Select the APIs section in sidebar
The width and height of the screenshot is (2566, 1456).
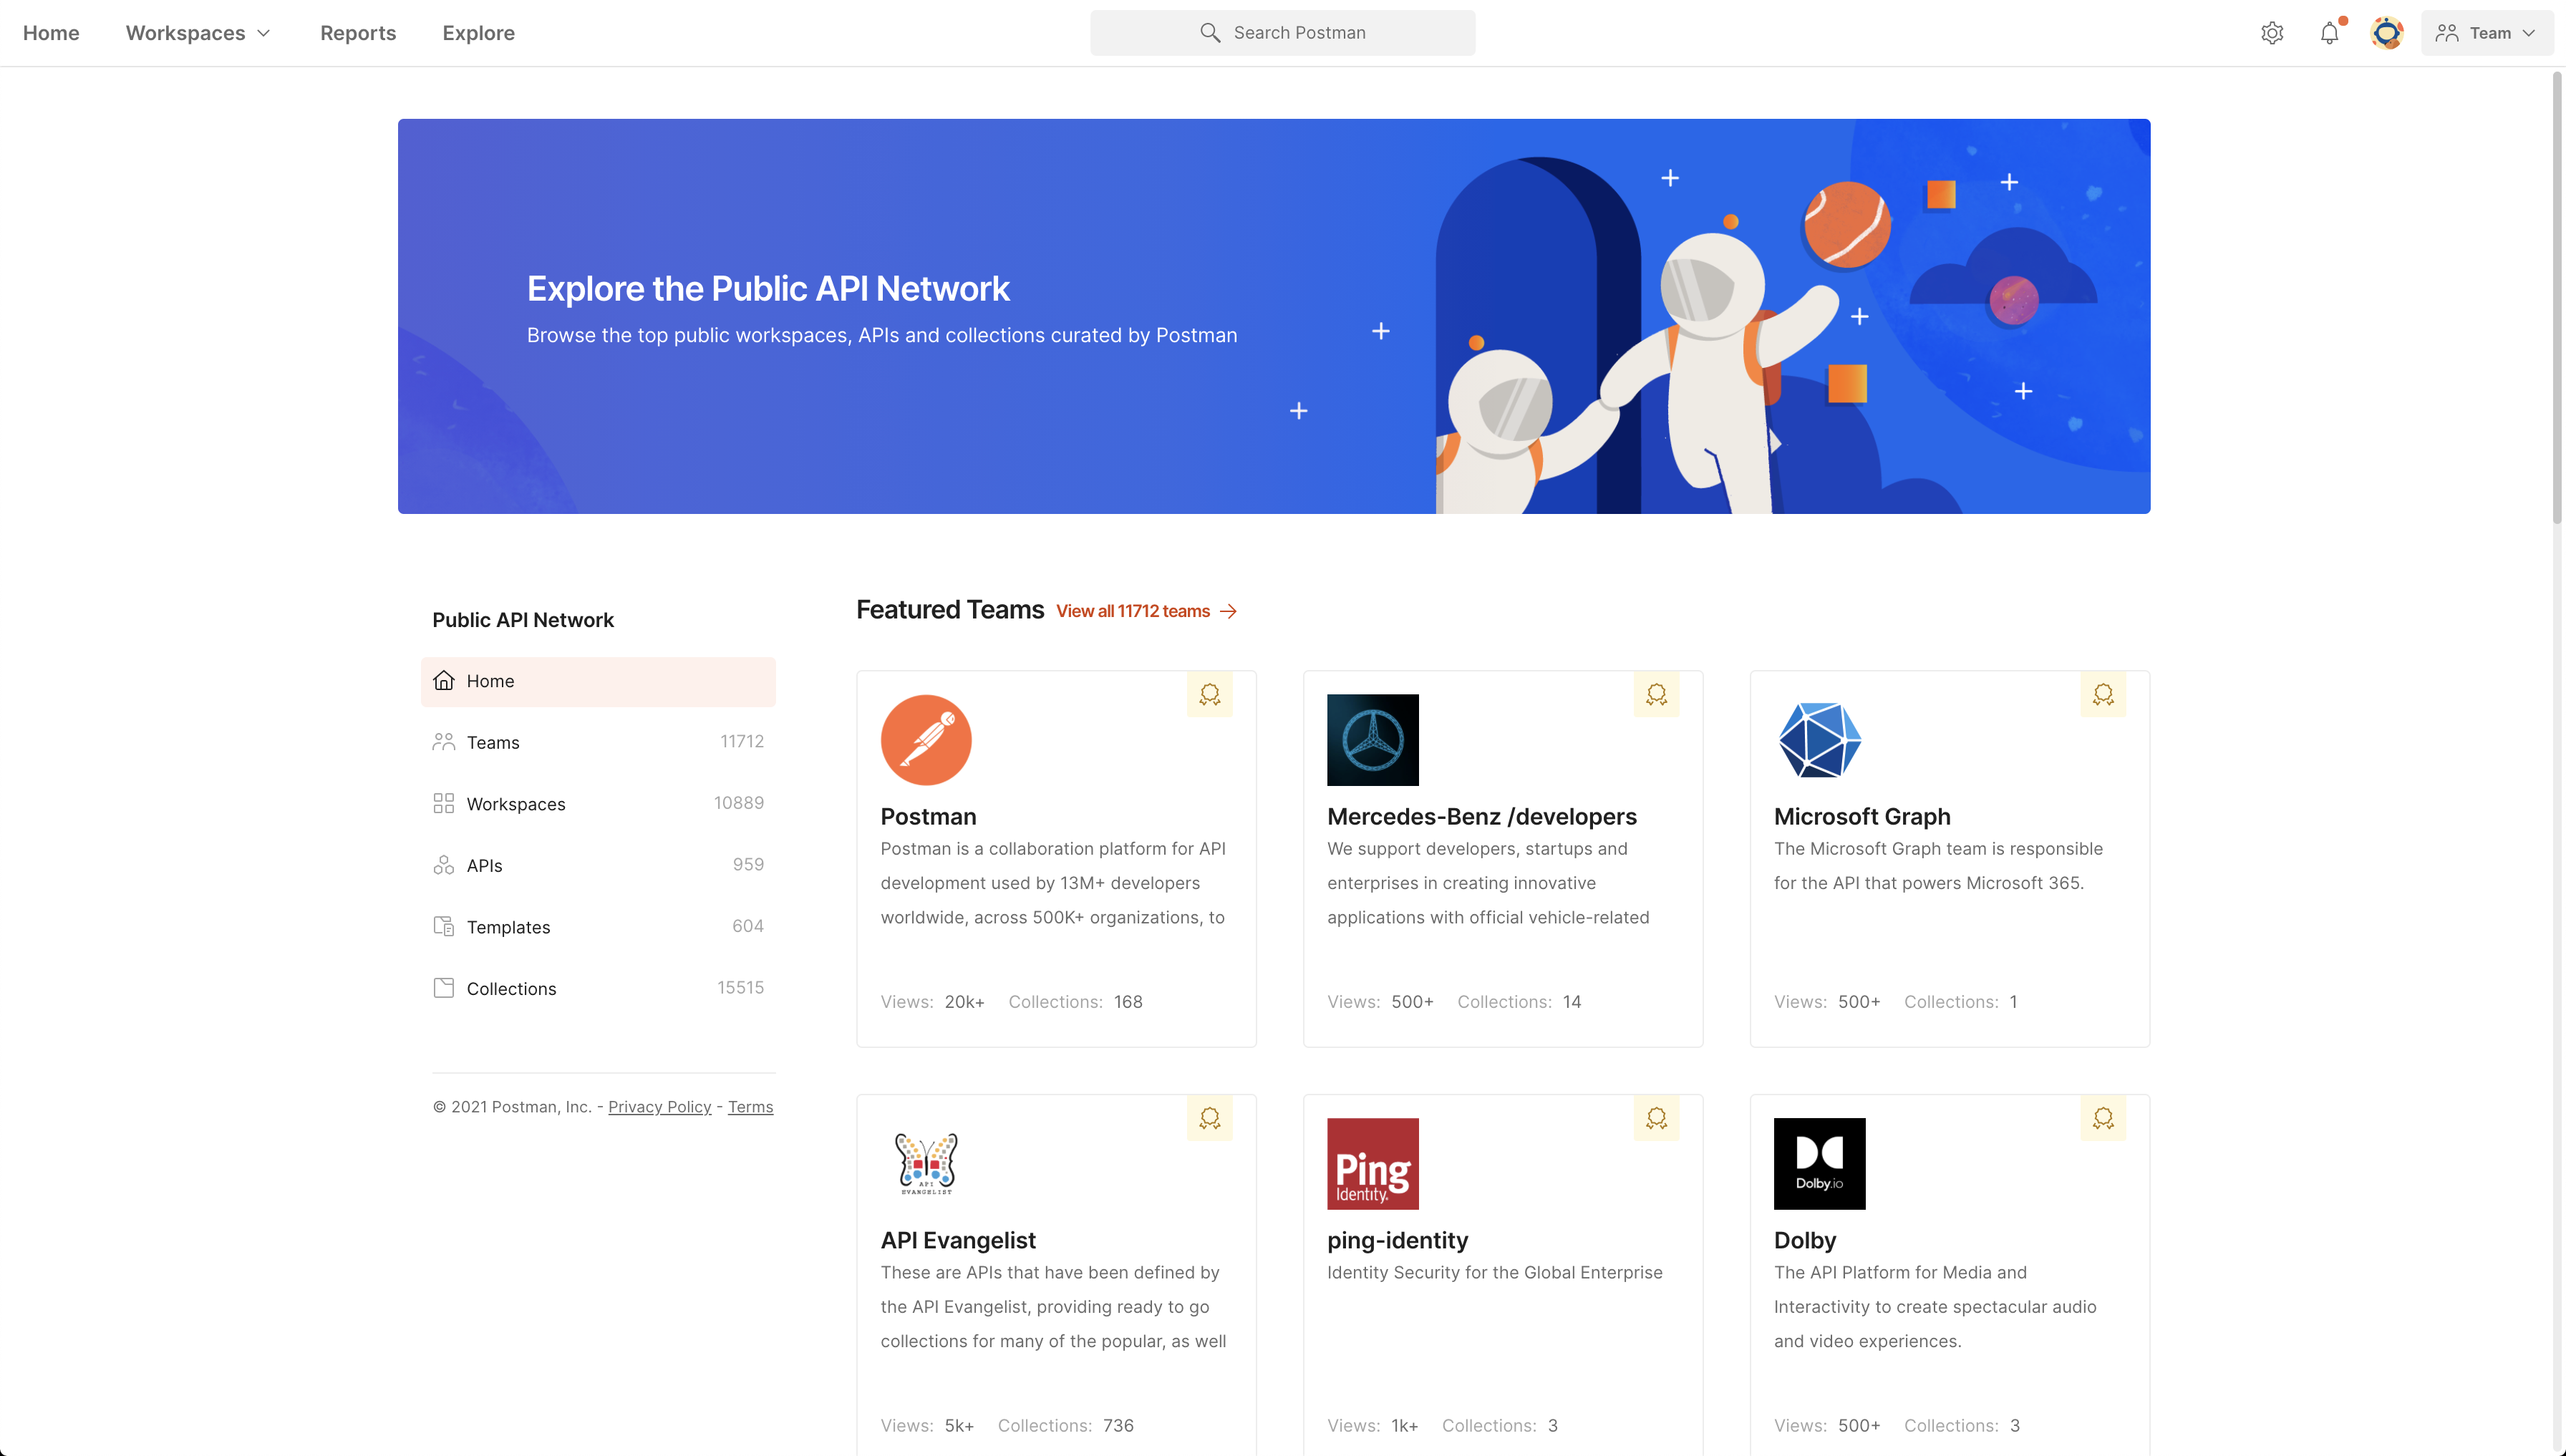click(x=485, y=865)
